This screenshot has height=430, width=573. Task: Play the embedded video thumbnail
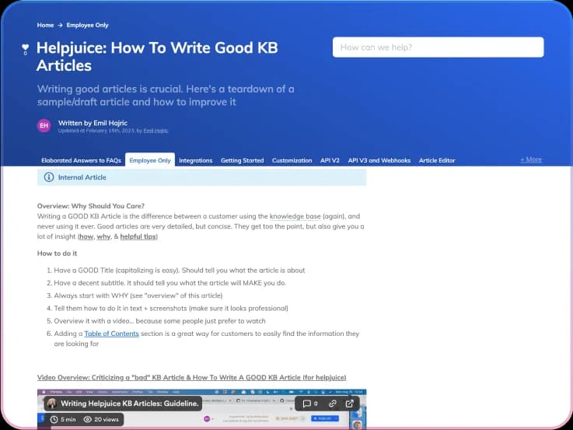pos(201,409)
